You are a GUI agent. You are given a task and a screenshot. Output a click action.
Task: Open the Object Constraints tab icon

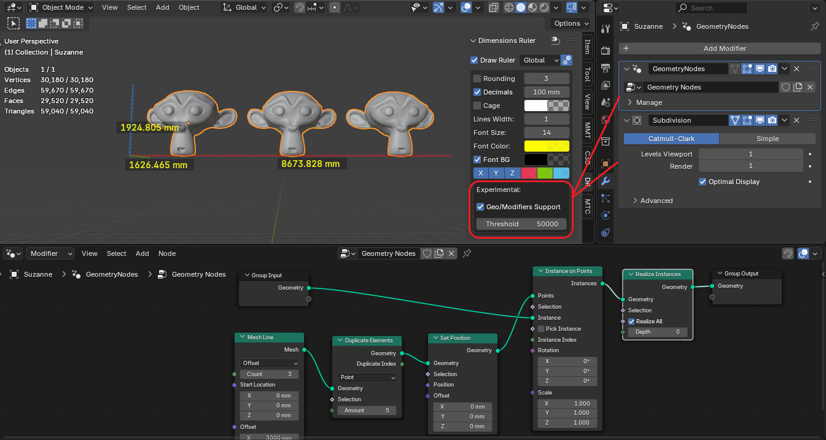(606, 232)
